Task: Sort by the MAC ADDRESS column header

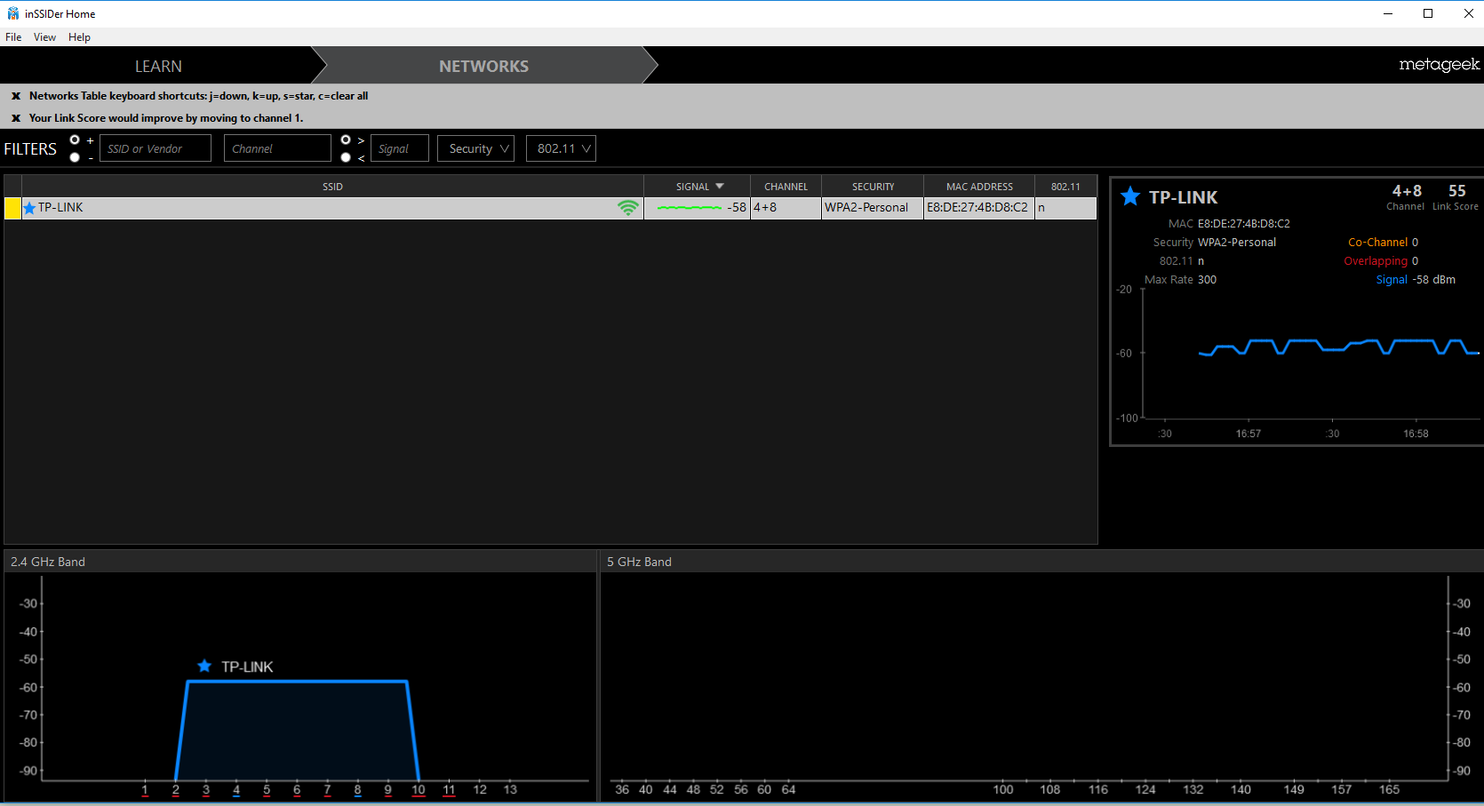Action: (x=979, y=187)
